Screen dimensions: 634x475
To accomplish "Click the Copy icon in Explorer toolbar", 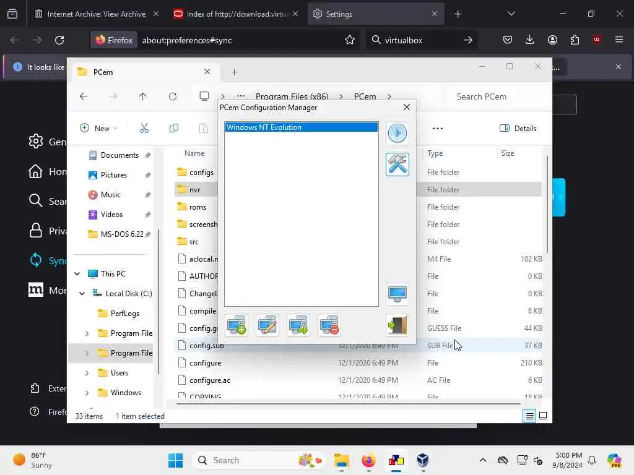I will (174, 129).
